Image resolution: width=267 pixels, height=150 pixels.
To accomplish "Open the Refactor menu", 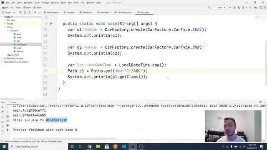I will (x=55, y=2).
